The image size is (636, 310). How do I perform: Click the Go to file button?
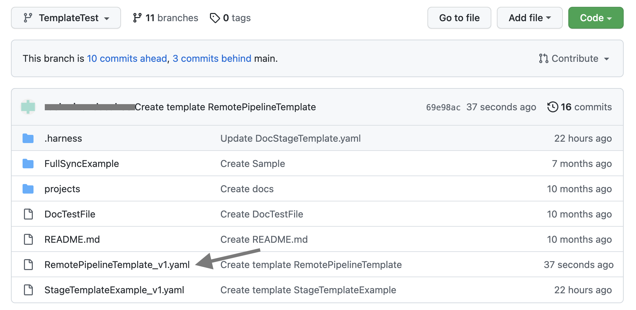coord(459,18)
